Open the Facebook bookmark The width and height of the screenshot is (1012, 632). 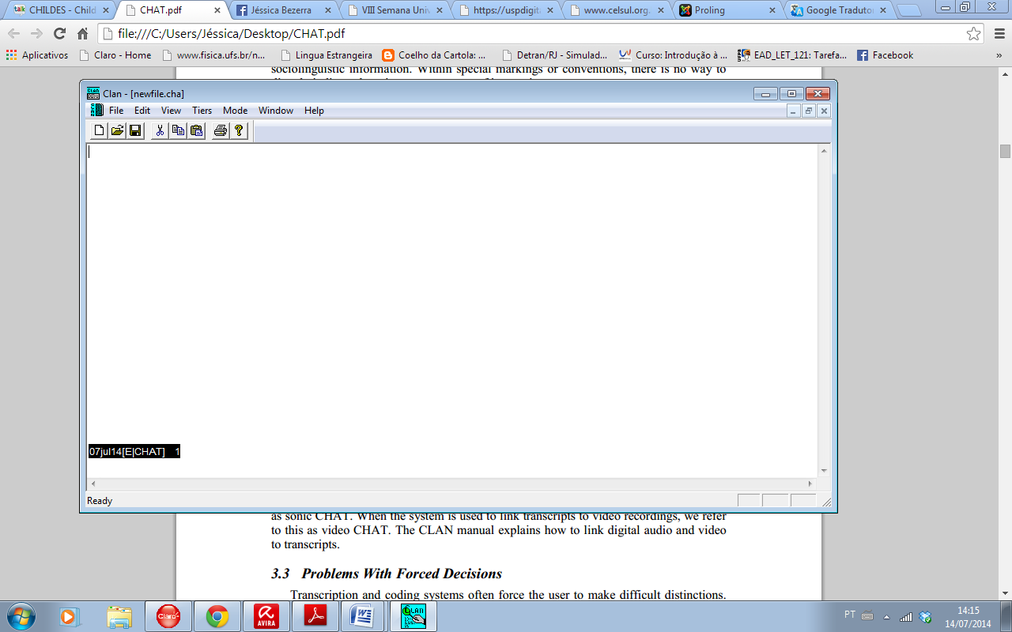point(885,55)
